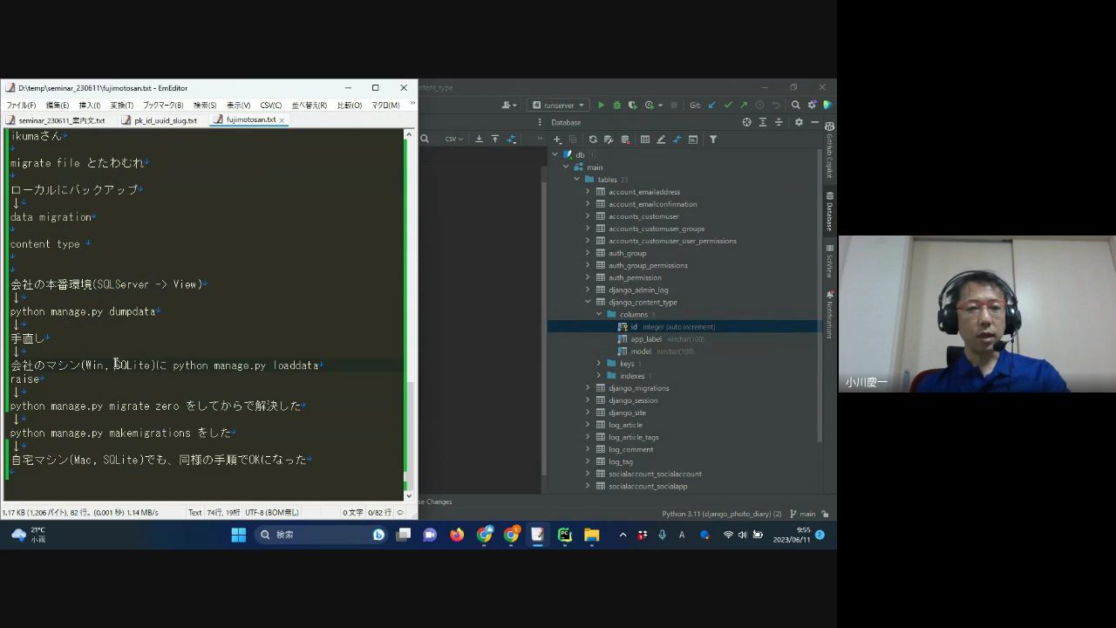
Task: Open Database panel settings gear
Action: click(x=799, y=122)
